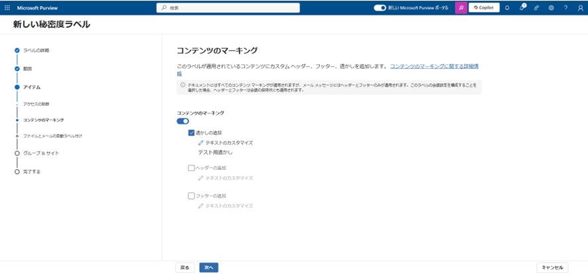
Task: Open the settings gear icon
Action: (551, 8)
